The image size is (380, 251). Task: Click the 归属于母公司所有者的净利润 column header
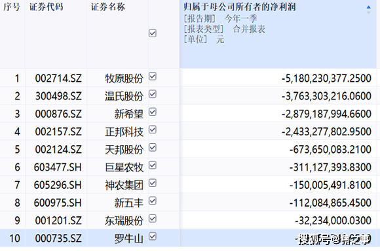(240, 7)
